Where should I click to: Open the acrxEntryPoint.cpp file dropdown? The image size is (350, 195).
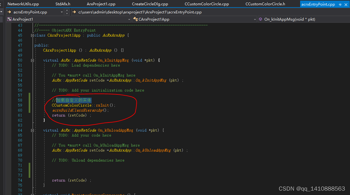click(61, 12)
